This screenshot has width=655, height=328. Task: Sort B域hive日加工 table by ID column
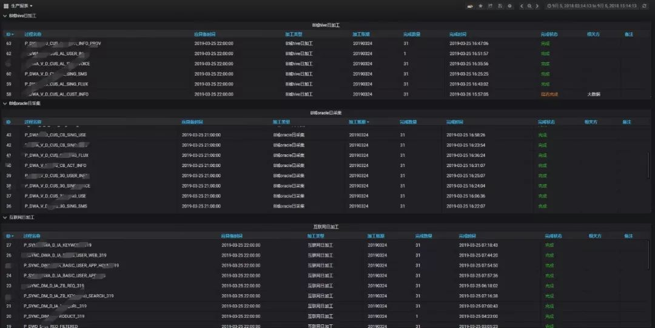(x=10, y=34)
